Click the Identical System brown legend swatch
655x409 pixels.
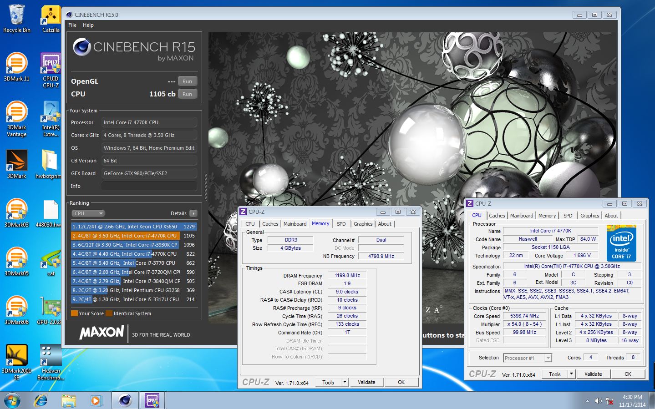pos(109,313)
